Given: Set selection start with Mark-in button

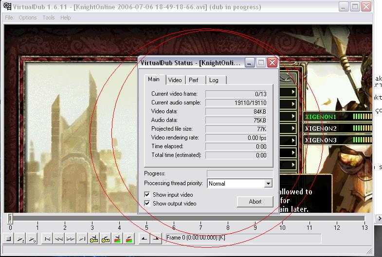Looking at the screenshot, I should [144, 239].
